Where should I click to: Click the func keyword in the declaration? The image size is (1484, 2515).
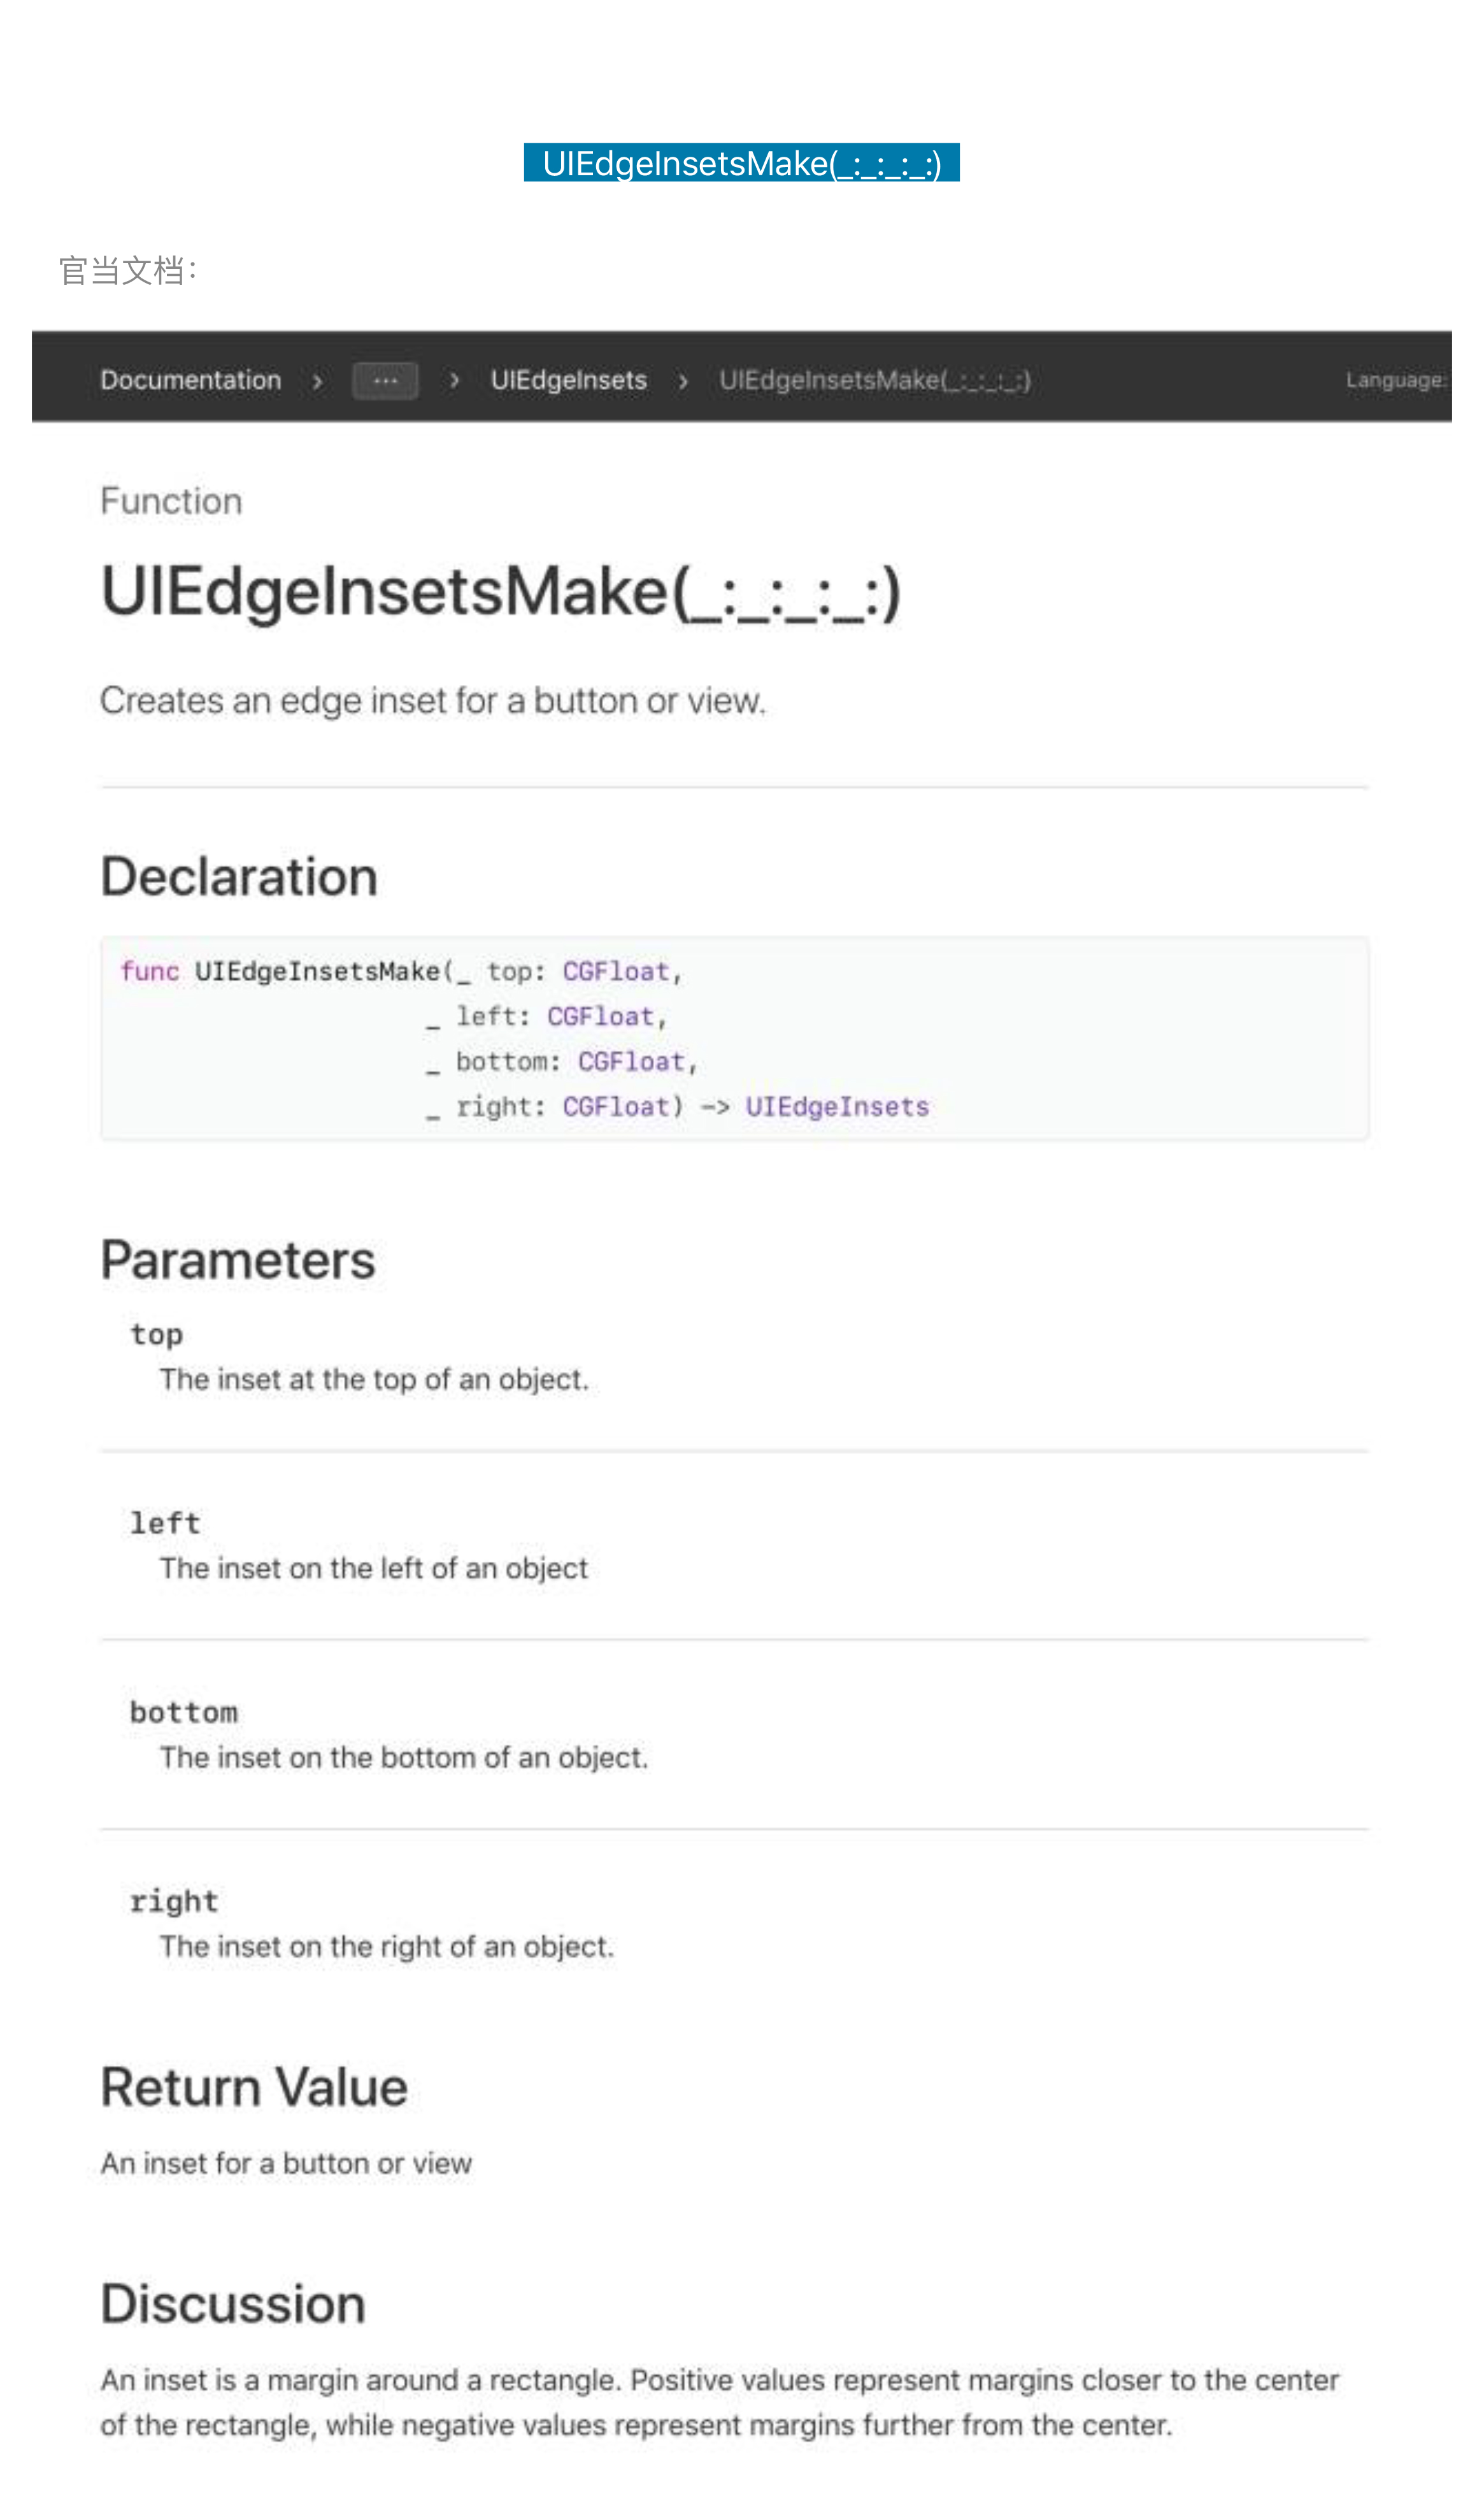[x=149, y=971]
